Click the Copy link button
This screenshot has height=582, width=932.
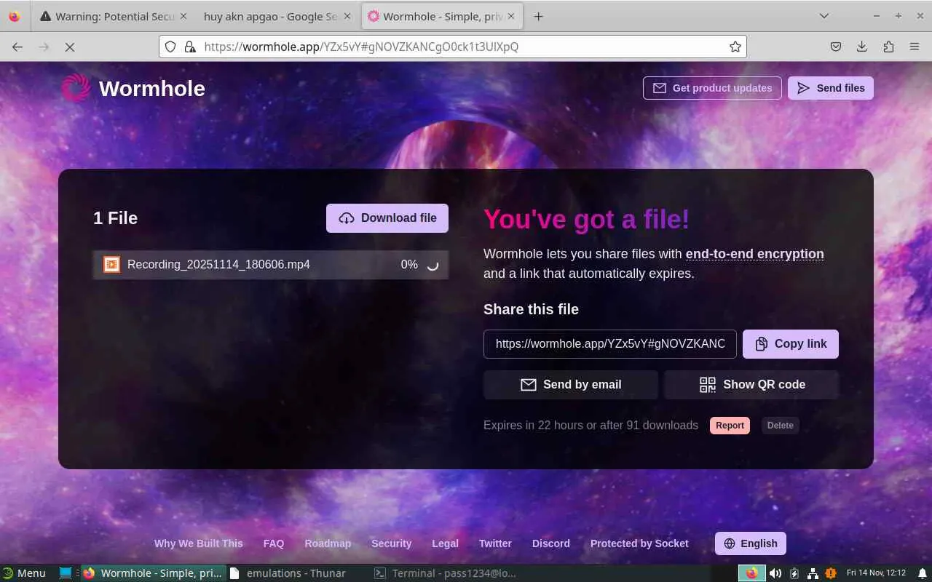pos(791,344)
